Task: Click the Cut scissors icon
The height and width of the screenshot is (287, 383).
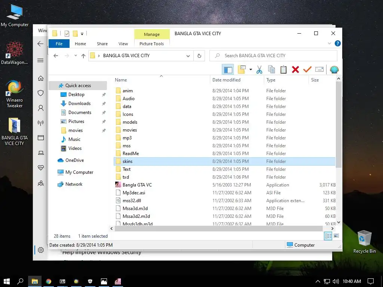Action: point(259,70)
